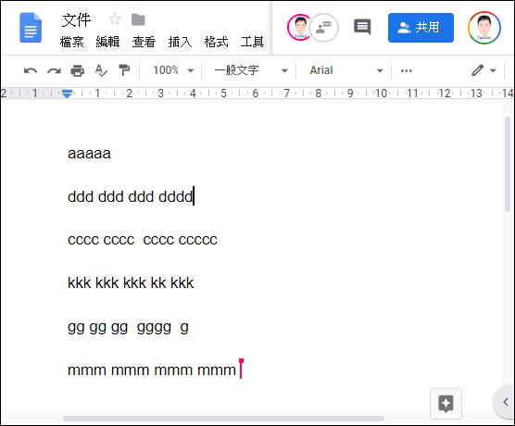The width and height of the screenshot is (515, 426).
Task: Click the blue 共用 share button
Action: coord(421,28)
